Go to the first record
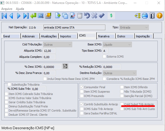 (x=4, y=16)
